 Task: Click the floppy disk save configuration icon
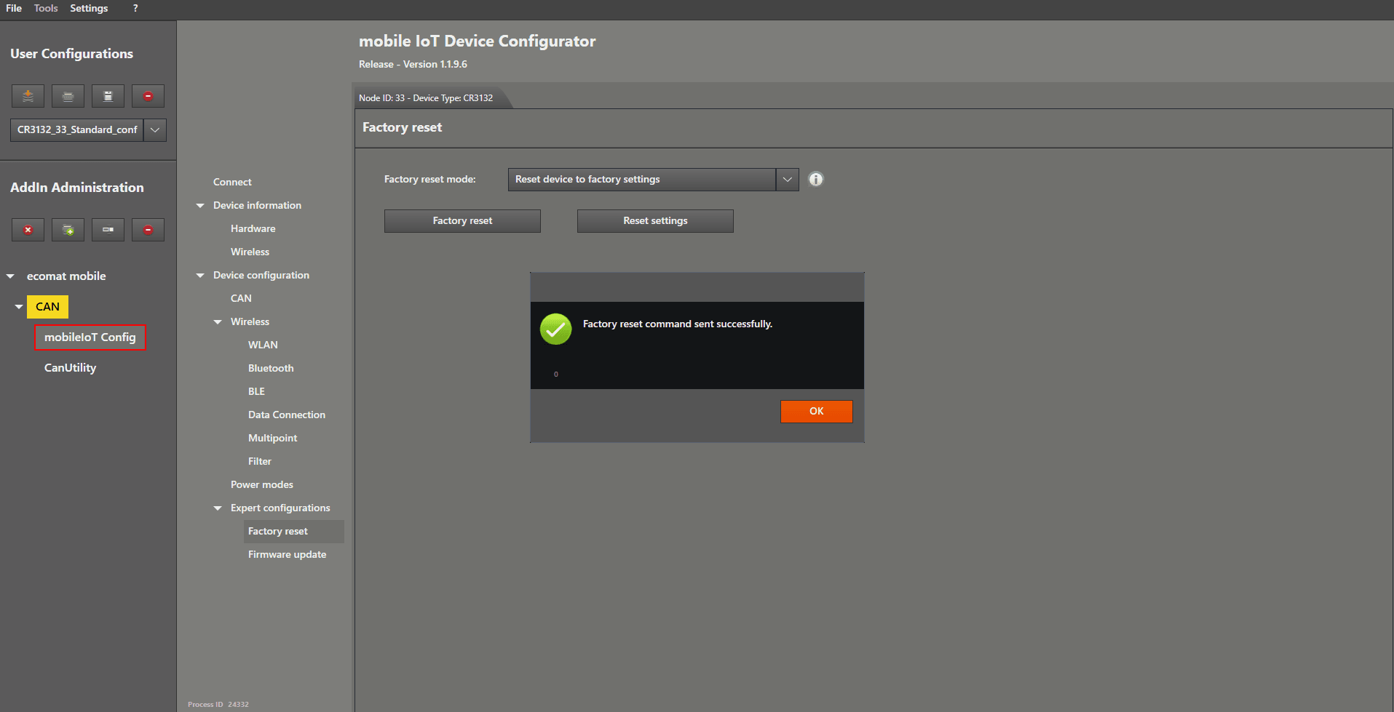click(108, 96)
